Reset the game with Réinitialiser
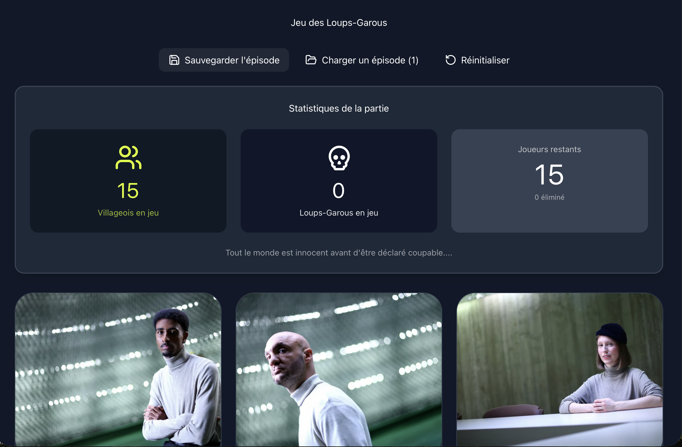This screenshot has height=447, width=682. tap(477, 60)
